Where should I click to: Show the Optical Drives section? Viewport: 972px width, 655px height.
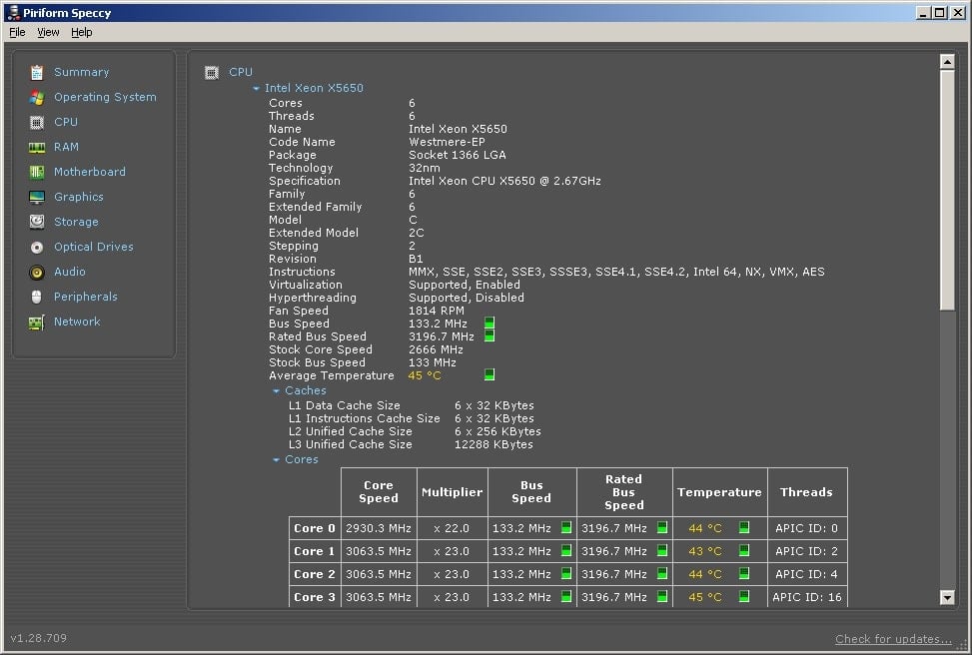[94, 247]
